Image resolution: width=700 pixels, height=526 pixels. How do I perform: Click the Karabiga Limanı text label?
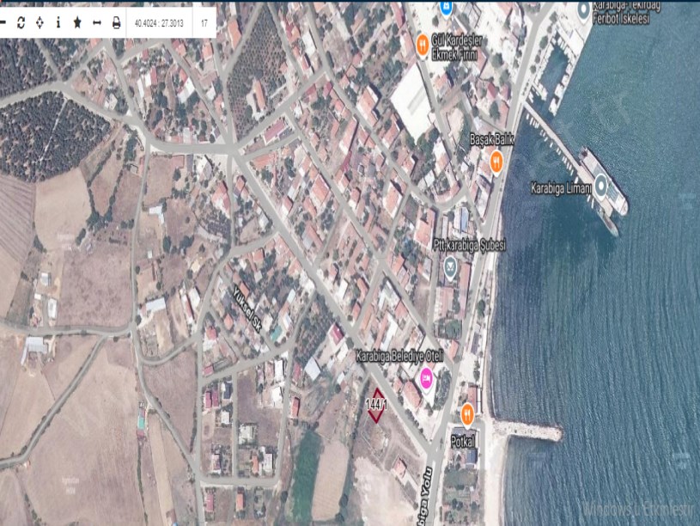[560, 187]
